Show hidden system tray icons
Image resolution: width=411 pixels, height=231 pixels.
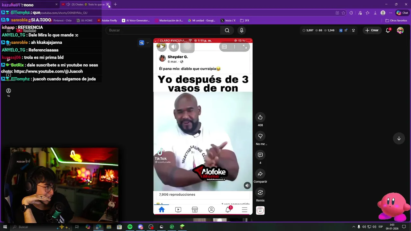click(x=354, y=227)
